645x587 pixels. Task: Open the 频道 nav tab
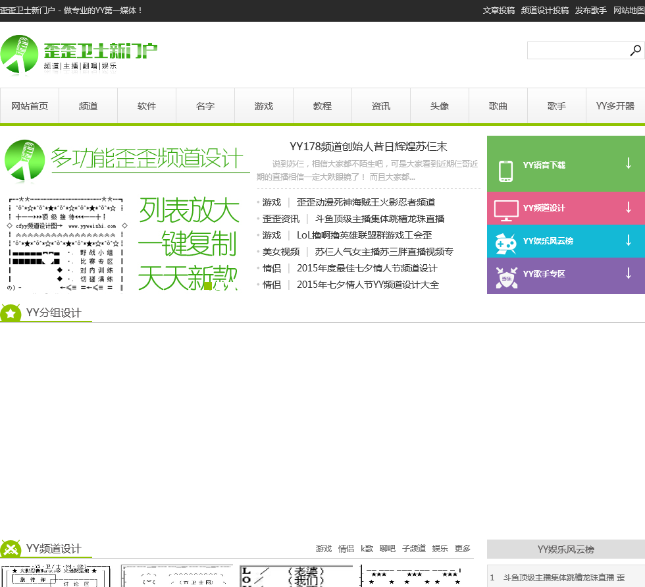coord(88,106)
